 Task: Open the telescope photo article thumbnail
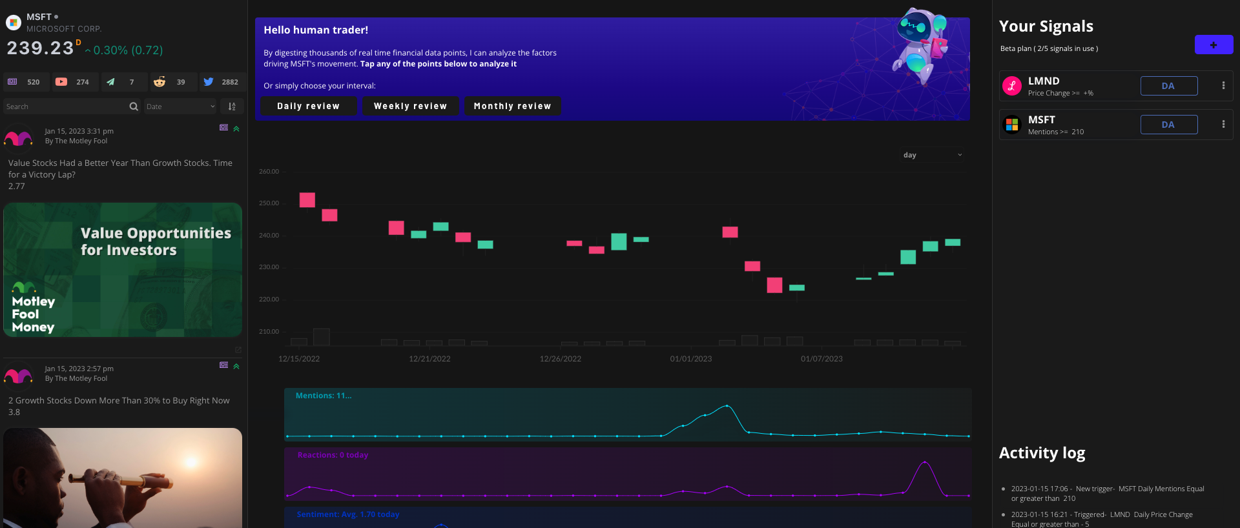pos(123,478)
